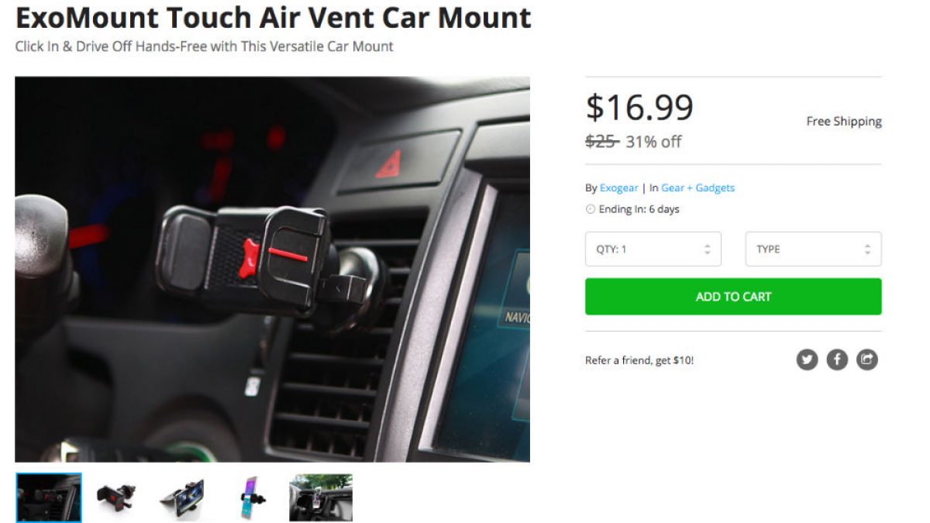View second thumbnail of the empty mount
The image size is (930, 523).
[116, 497]
